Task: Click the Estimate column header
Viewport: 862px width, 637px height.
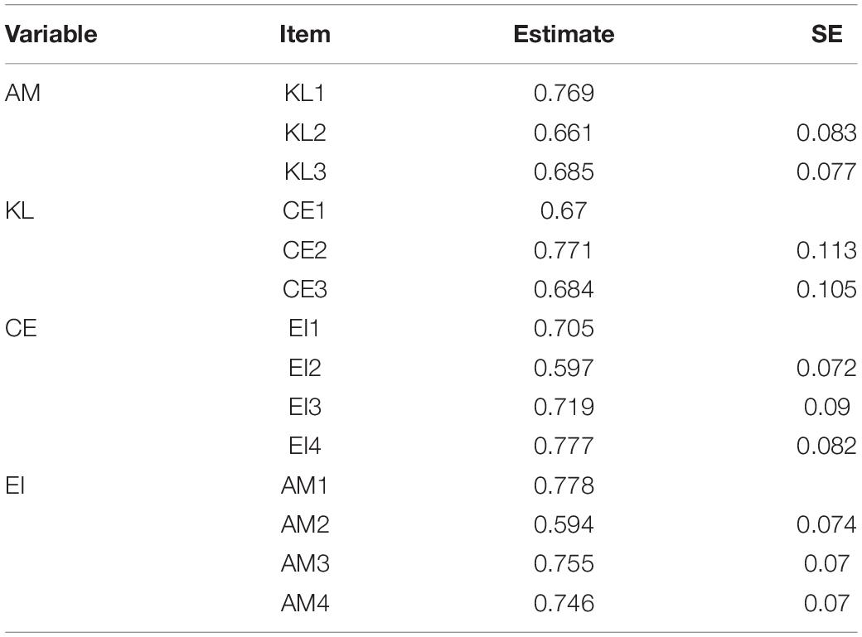Action: (x=564, y=34)
